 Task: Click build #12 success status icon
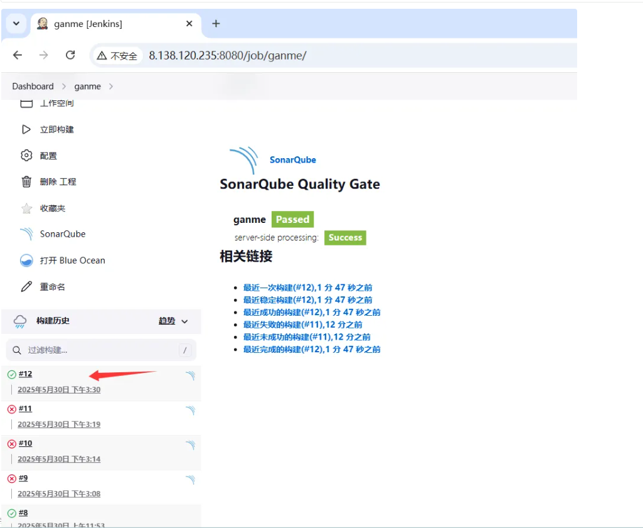tap(12, 374)
